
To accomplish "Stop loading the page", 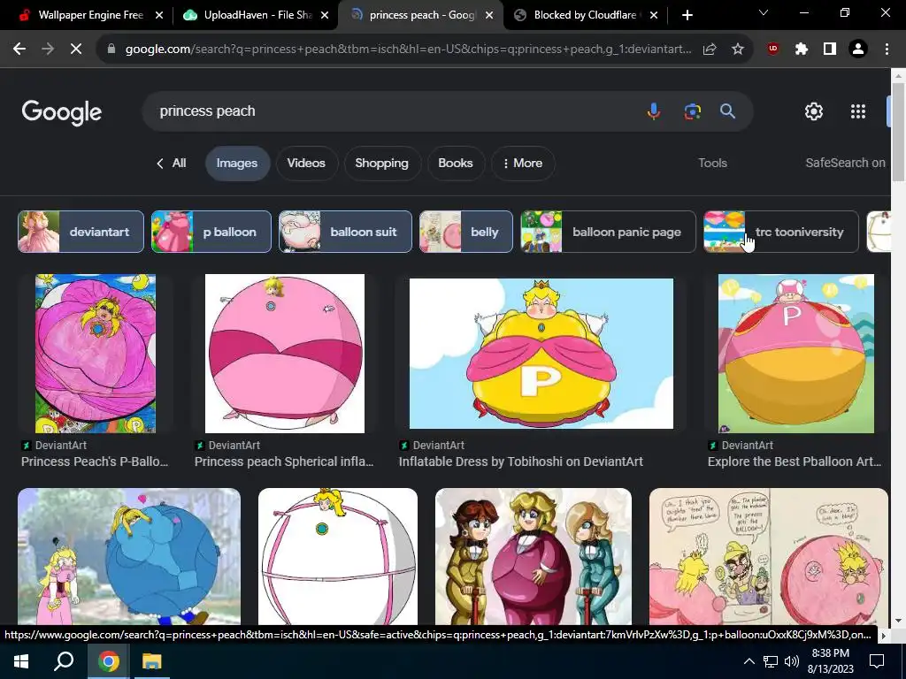I will 76,50.
